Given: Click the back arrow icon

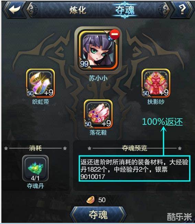Looking at the screenshot, I should 14,9.
